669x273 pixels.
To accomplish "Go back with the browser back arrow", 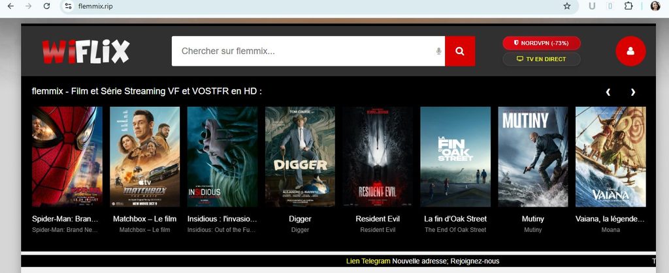I will (10, 6).
